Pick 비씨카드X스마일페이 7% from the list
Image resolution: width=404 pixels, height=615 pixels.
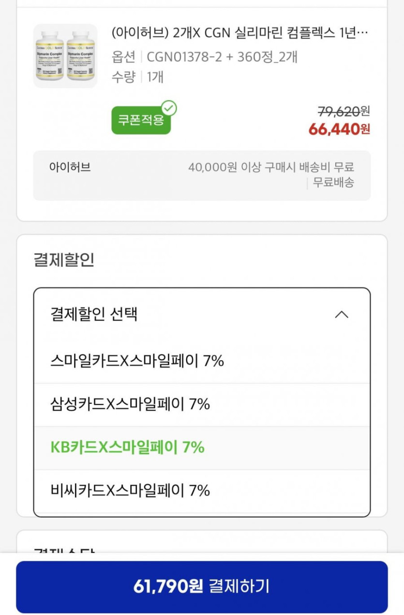(x=130, y=491)
